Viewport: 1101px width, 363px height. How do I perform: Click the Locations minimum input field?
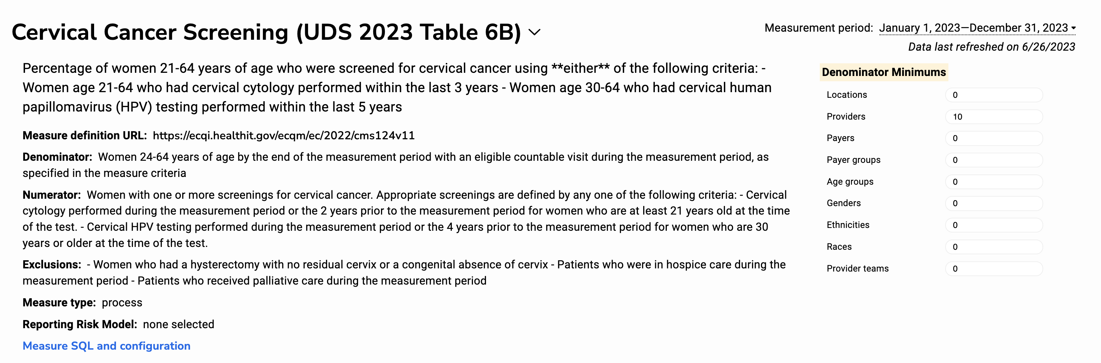(993, 95)
